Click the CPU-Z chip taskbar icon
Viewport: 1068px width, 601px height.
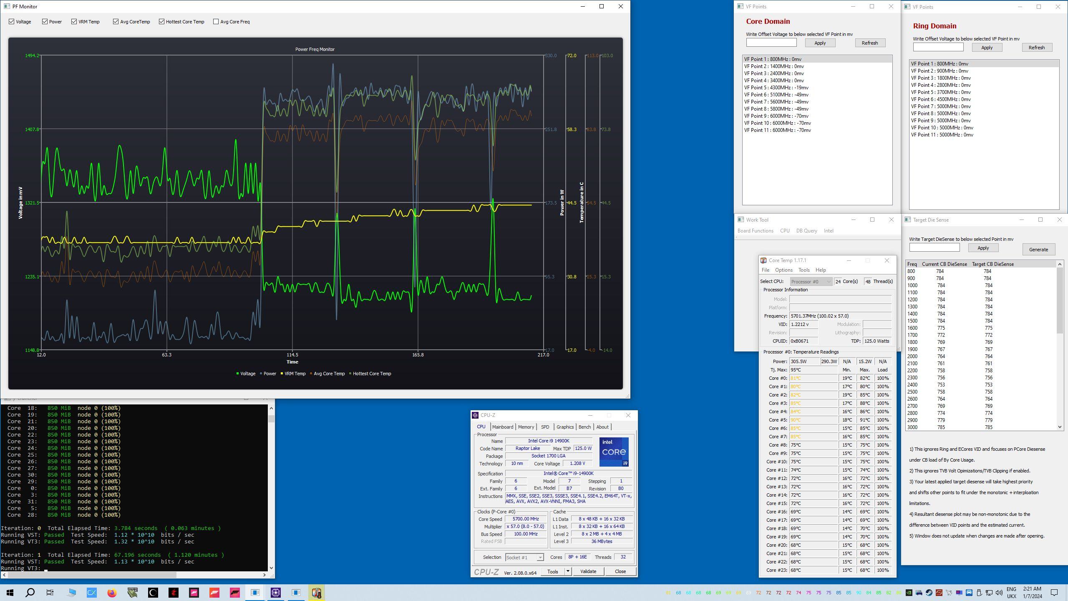pos(275,593)
